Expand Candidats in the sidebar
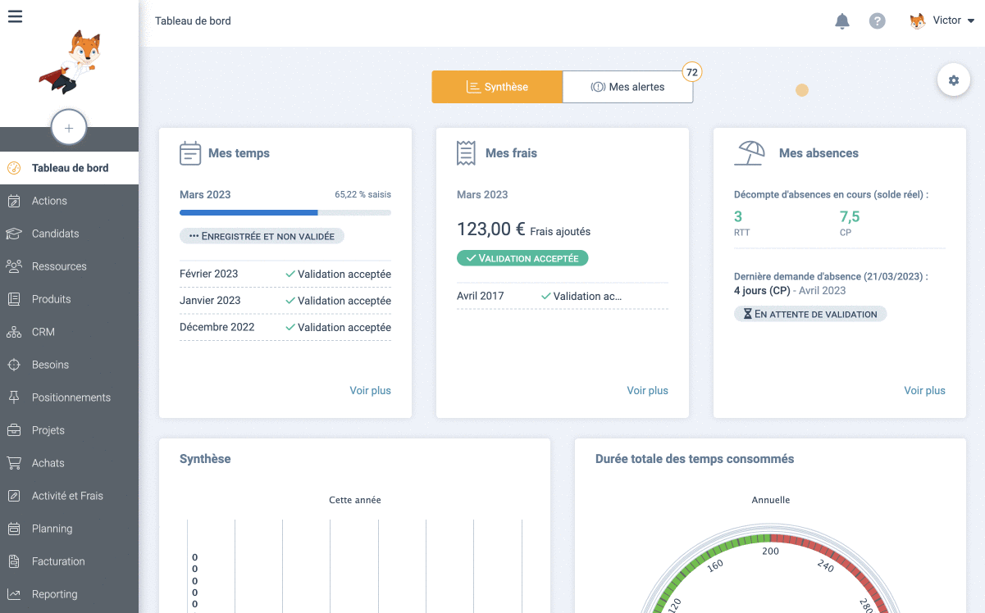Screen dimensions: 985x613 tap(56, 234)
